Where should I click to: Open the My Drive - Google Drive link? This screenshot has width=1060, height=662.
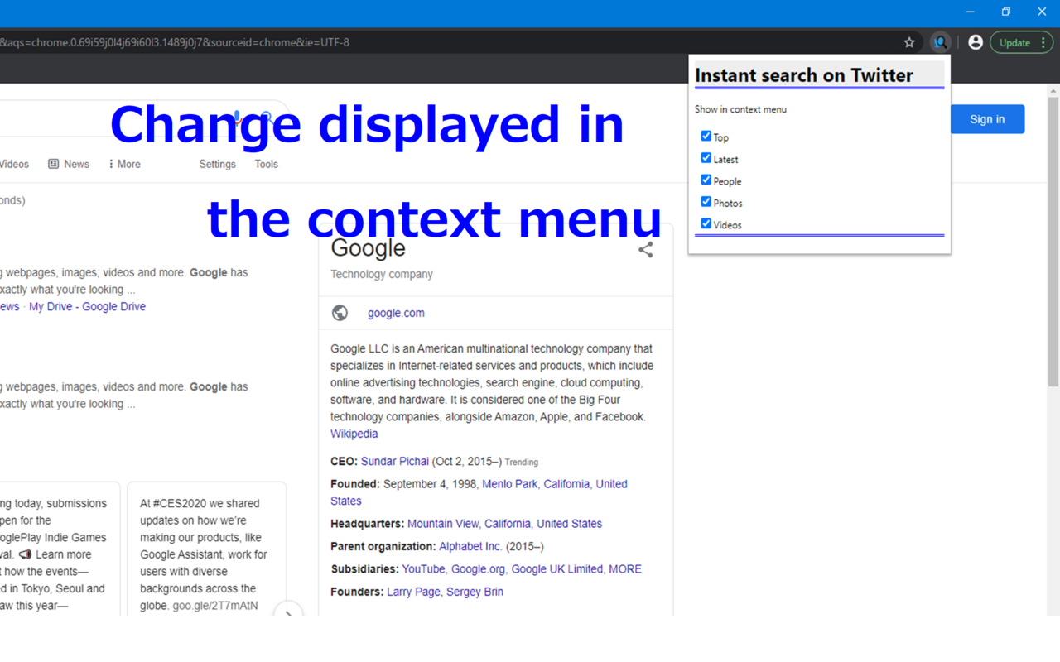coord(87,306)
